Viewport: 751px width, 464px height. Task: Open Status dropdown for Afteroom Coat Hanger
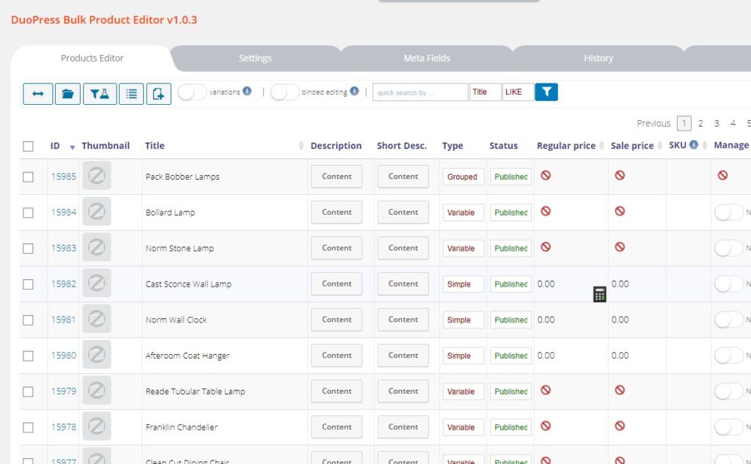pyautogui.click(x=510, y=356)
